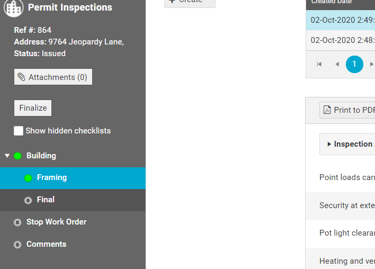
Task: Click the PDF icon on Print button
Action: click(327, 110)
